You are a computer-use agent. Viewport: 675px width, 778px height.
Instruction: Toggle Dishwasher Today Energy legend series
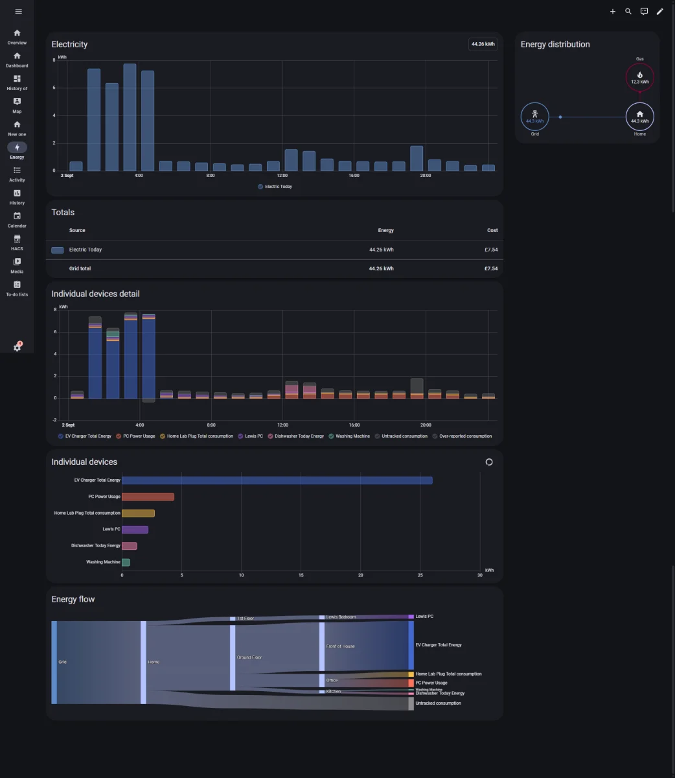295,436
